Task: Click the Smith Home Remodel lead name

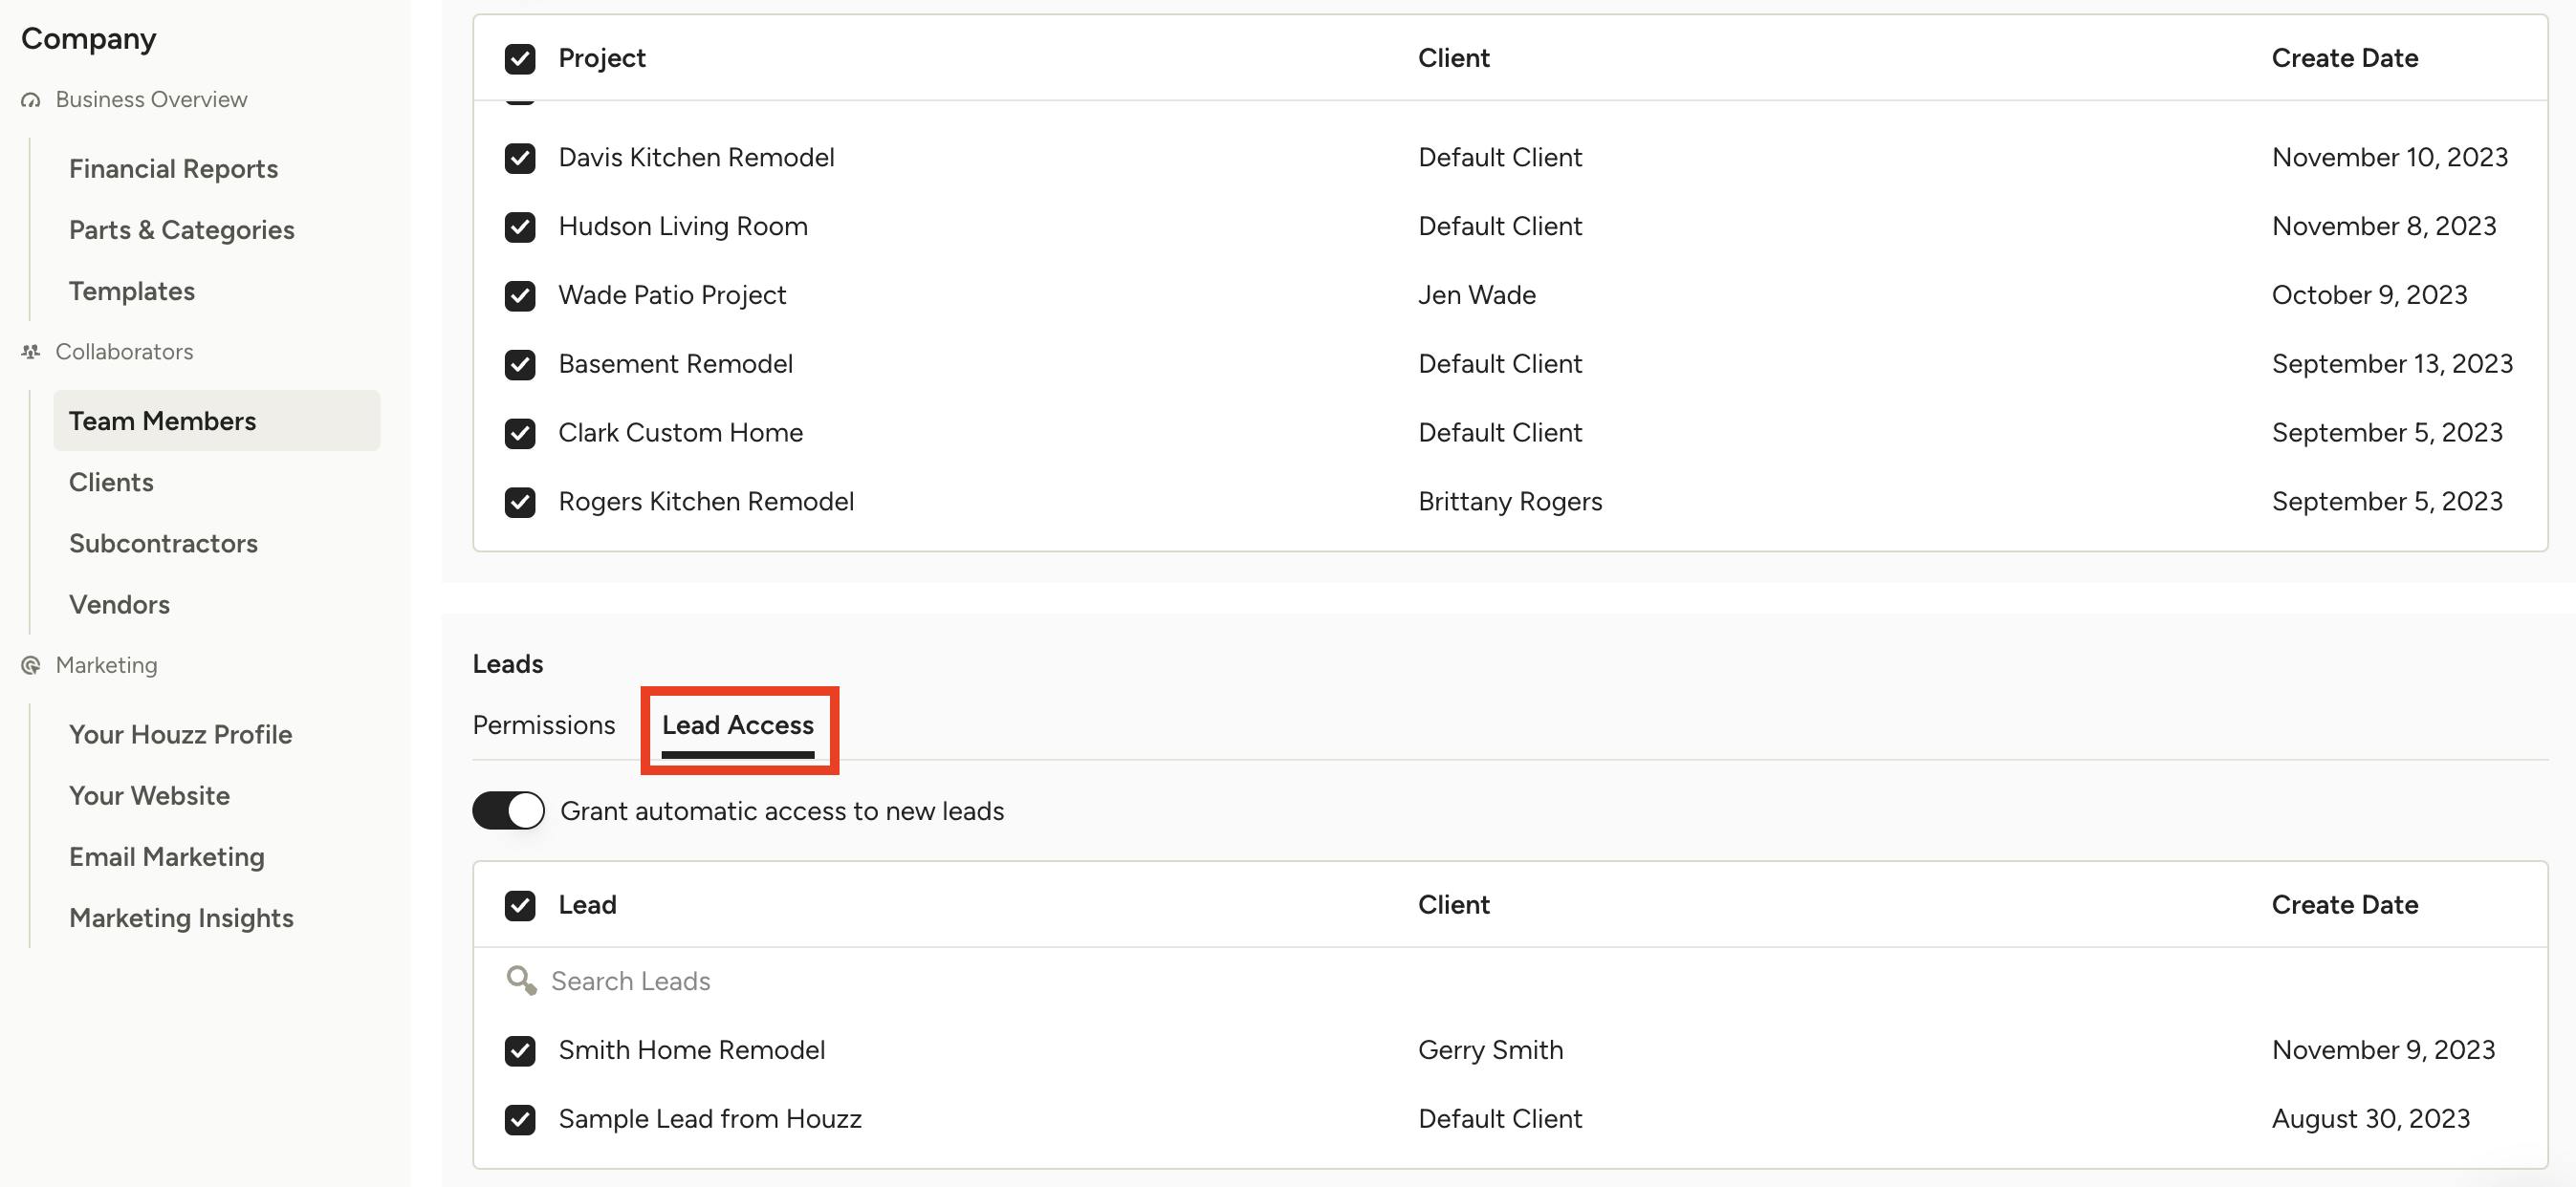Action: click(x=691, y=1051)
